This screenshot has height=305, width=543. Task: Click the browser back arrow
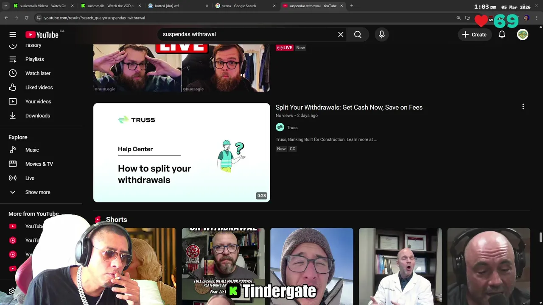click(6, 18)
